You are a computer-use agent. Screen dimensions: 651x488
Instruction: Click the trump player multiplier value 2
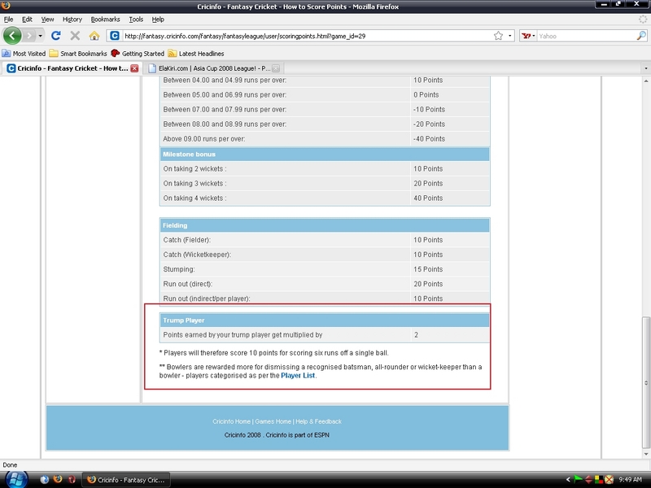(x=416, y=335)
